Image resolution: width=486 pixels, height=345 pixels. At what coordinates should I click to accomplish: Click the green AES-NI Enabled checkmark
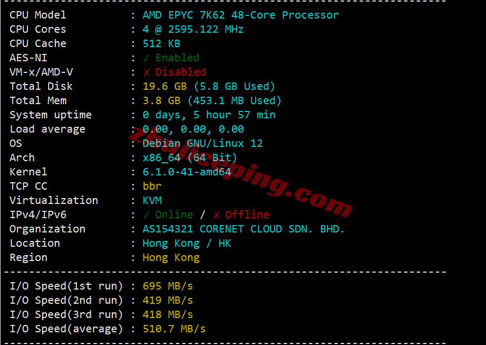(x=146, y=58)
